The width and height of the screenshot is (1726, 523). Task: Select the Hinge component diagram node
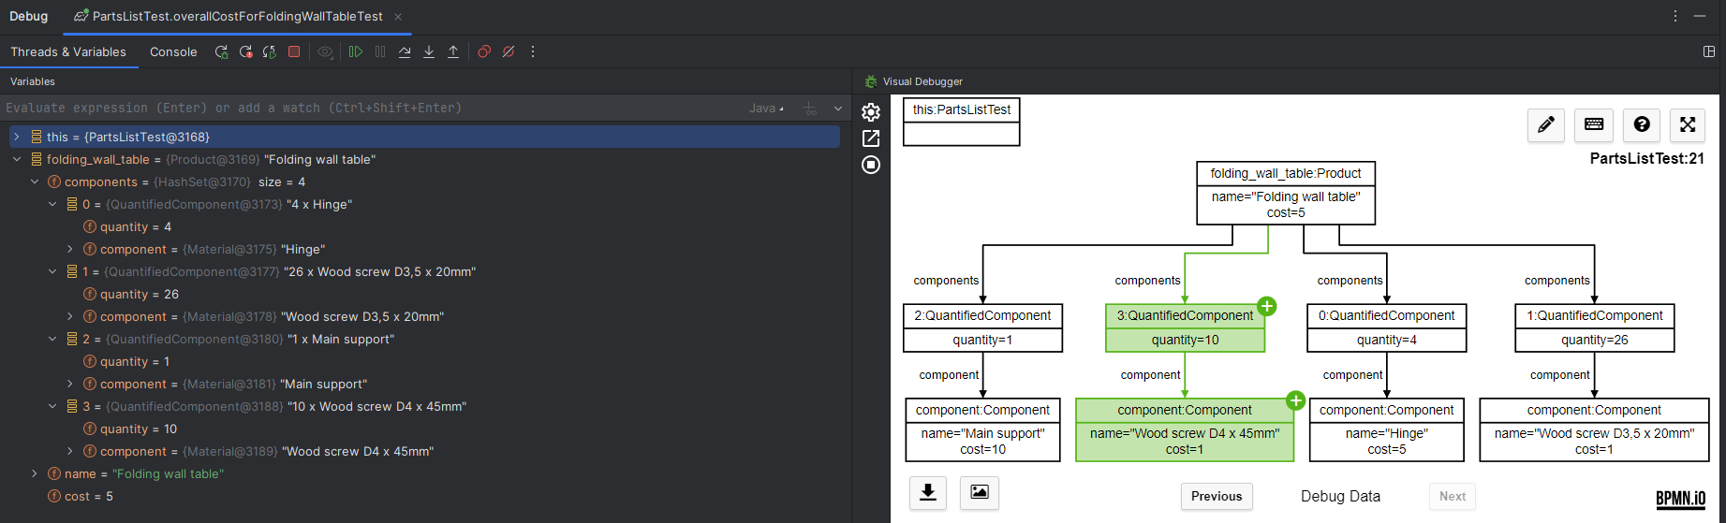tap(1386, 429)
